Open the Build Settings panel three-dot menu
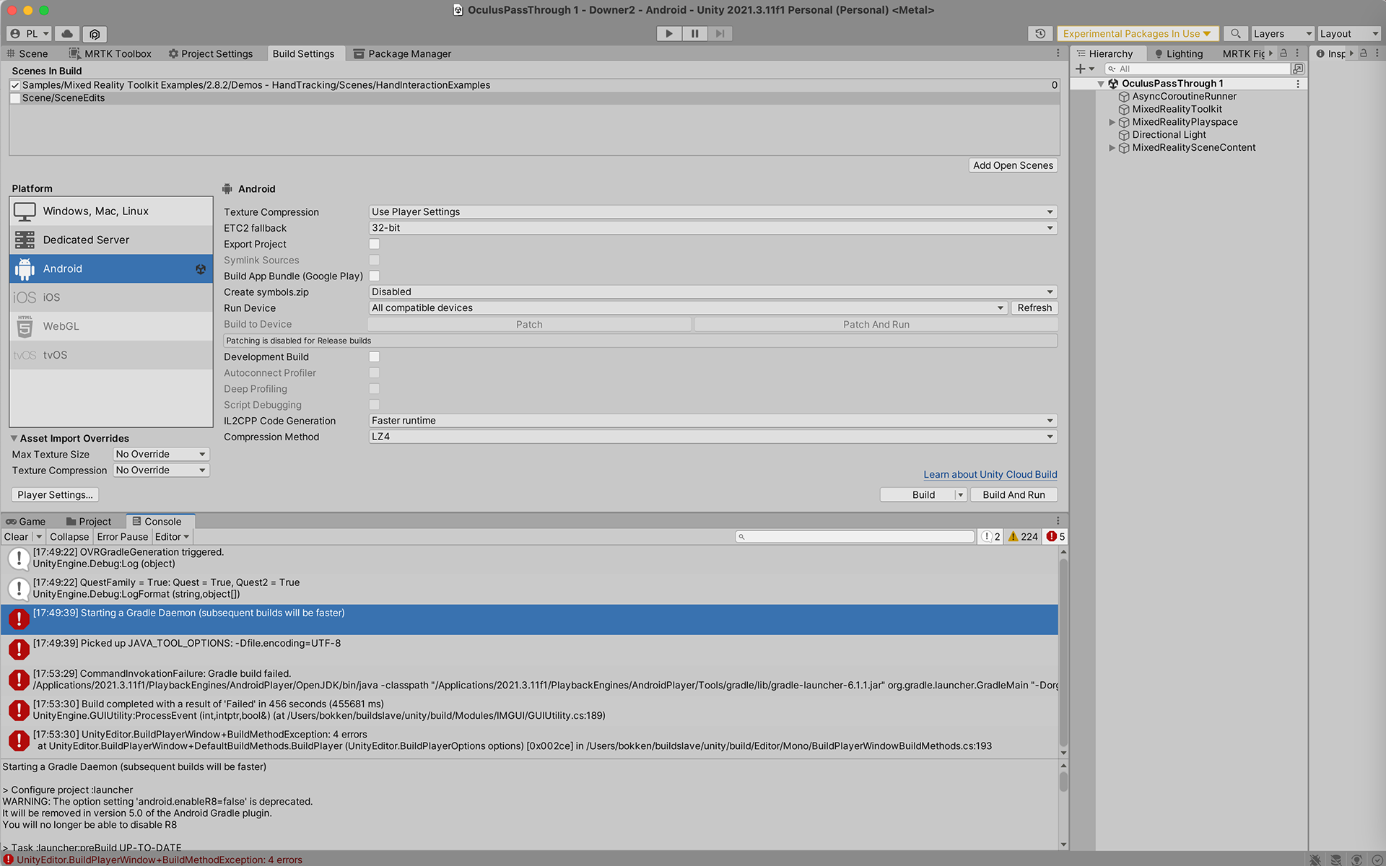Viewport: 1386px width, 866px height. tap(1058, 53)
